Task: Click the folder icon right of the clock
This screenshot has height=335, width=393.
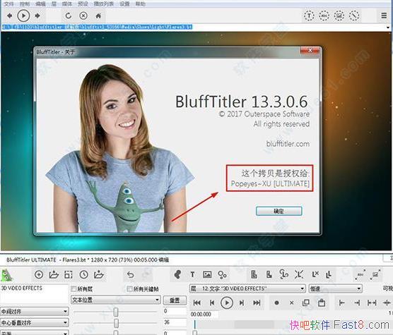Action: (99, 274)
